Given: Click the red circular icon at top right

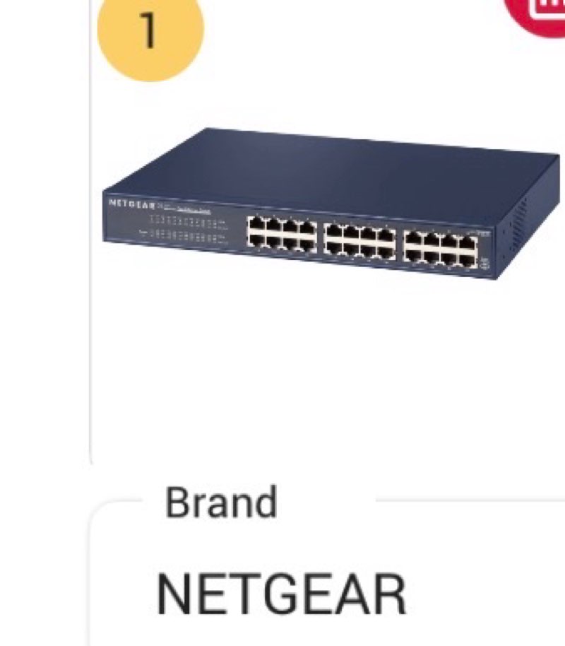Looking at the screenshot, I should tap(536, 16).
